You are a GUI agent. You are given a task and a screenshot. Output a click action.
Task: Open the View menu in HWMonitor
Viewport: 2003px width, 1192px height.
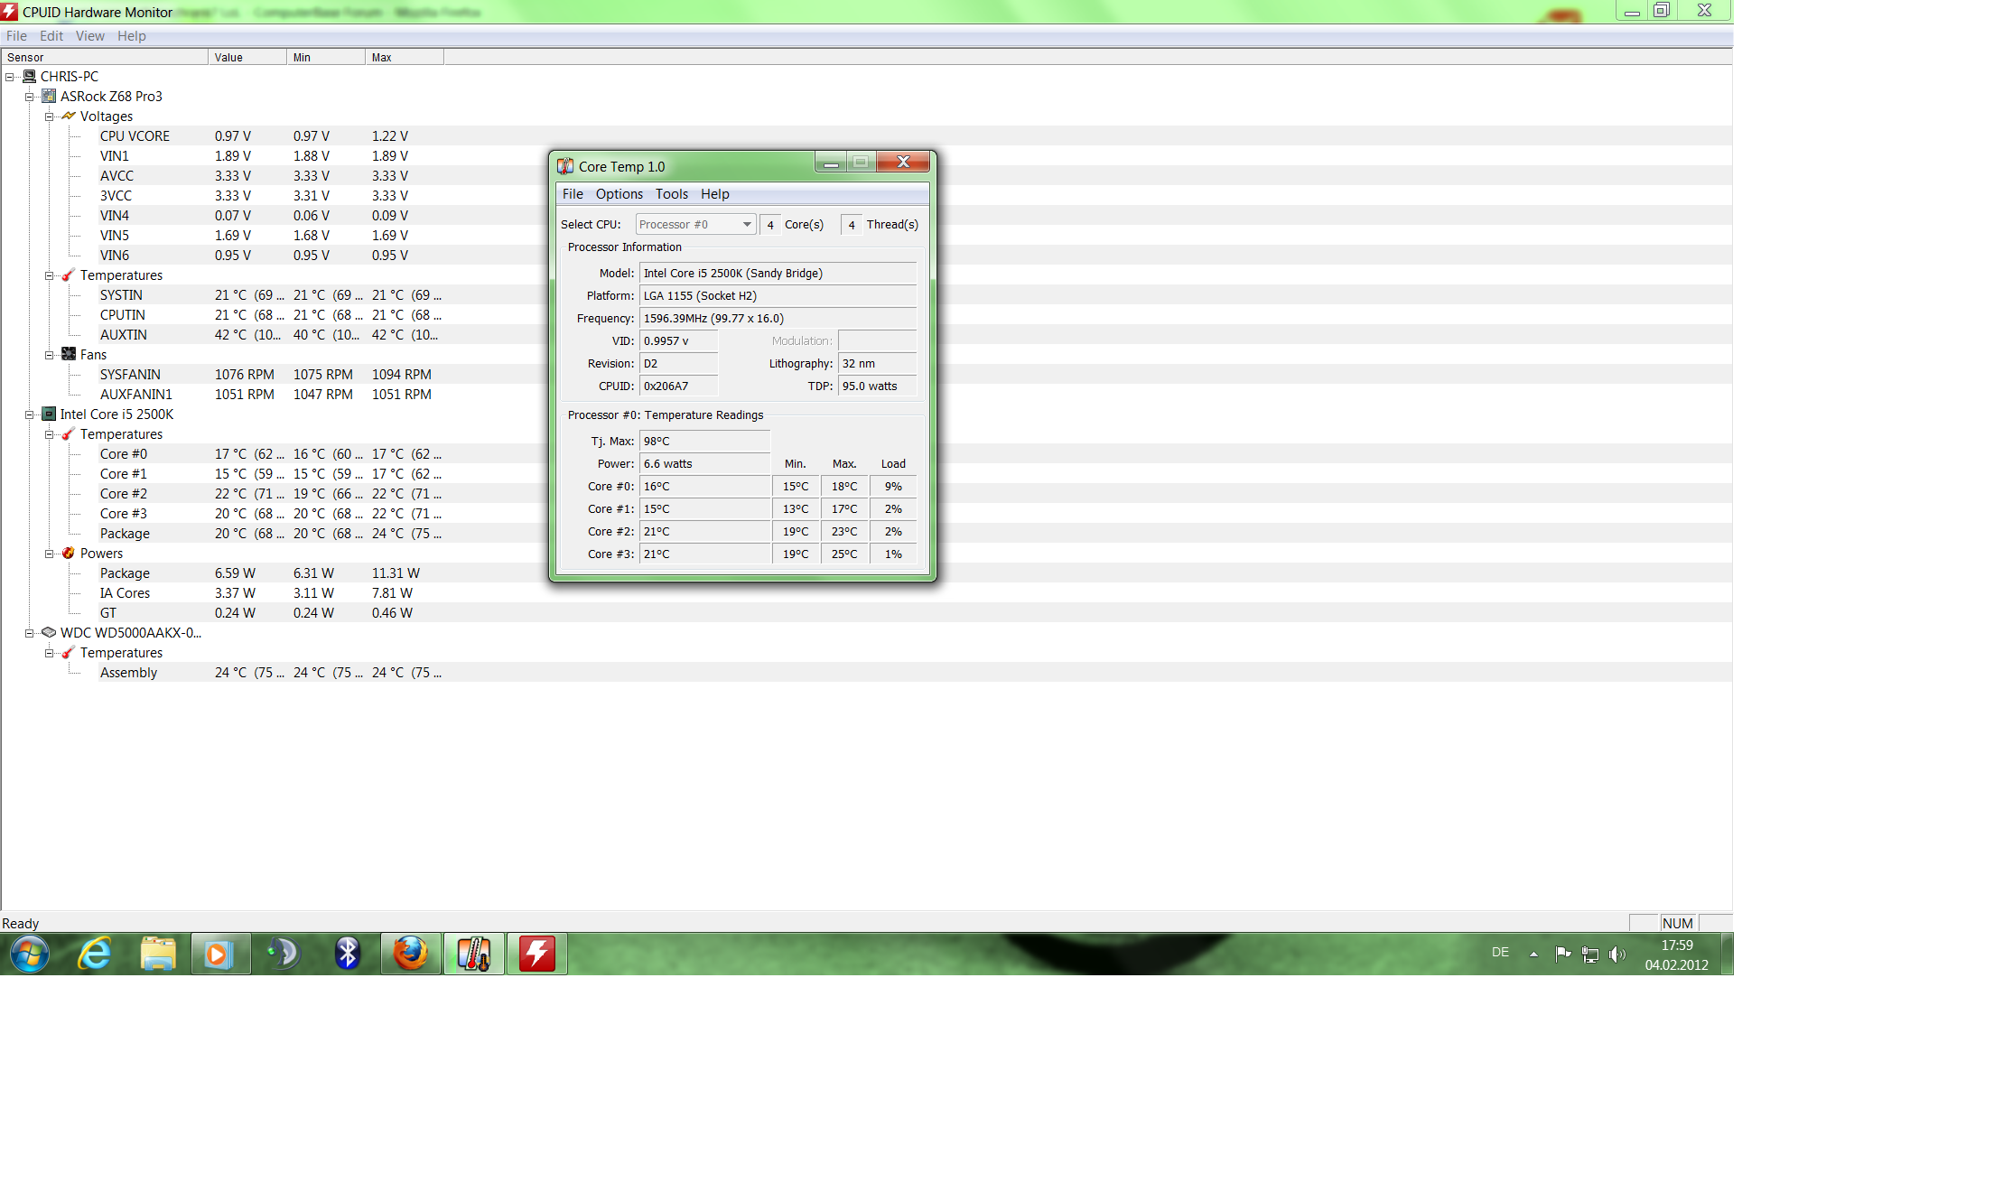(89, 36)
